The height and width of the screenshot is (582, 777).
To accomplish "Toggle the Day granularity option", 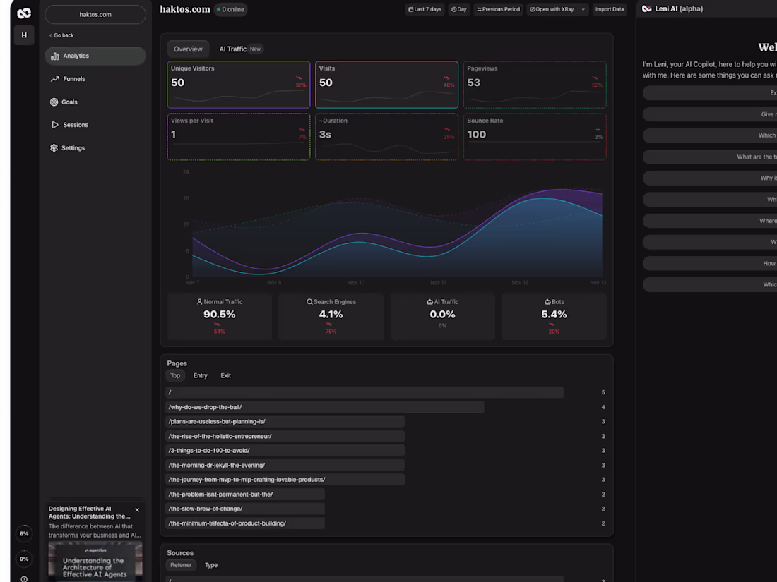I will coord(459,9).
